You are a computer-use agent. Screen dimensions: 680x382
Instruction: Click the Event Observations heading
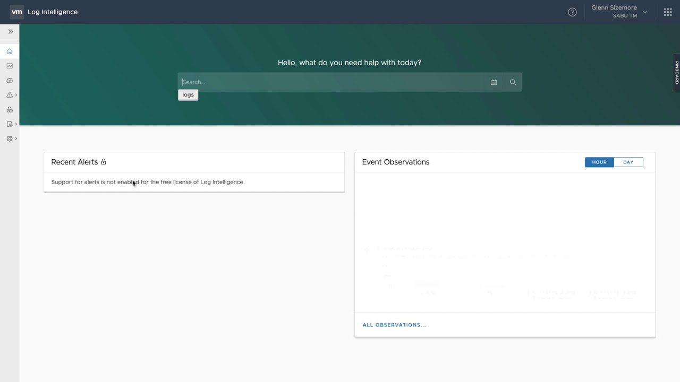pos(396,162)
